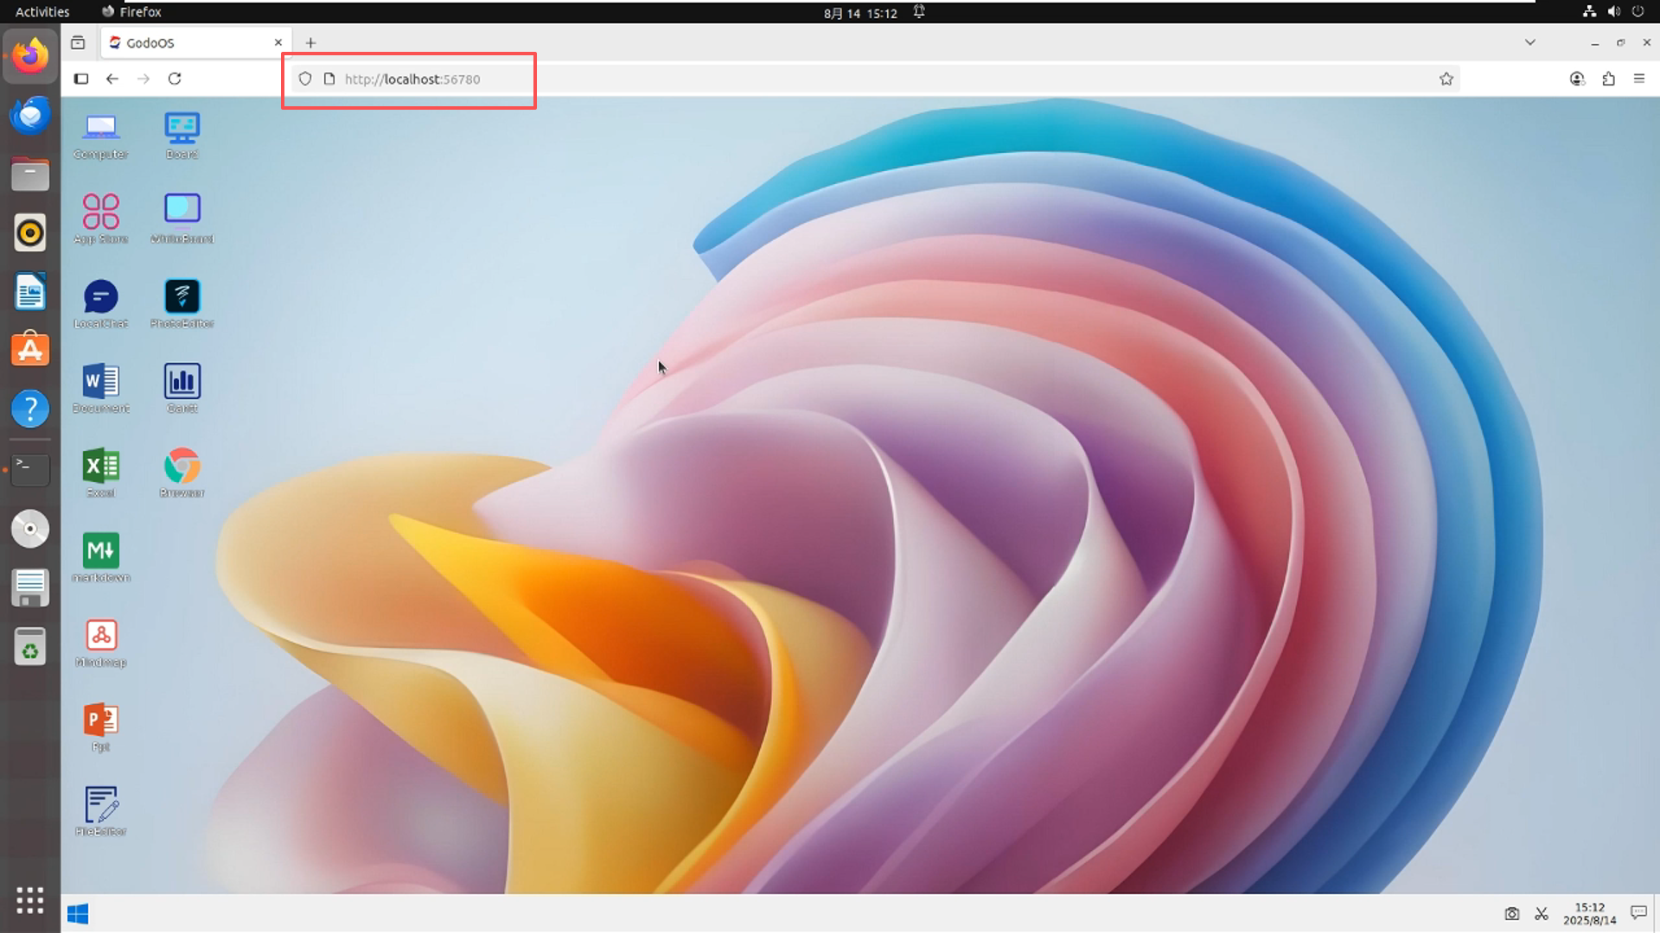Select the Mindmap app icon

point(101,643)
